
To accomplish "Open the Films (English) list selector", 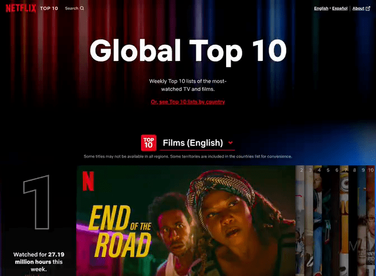I will coord(192,143).
